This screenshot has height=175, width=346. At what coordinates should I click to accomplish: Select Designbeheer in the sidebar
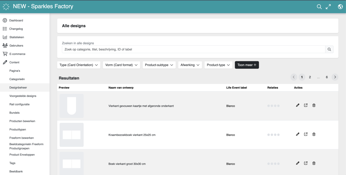(25, 87)
